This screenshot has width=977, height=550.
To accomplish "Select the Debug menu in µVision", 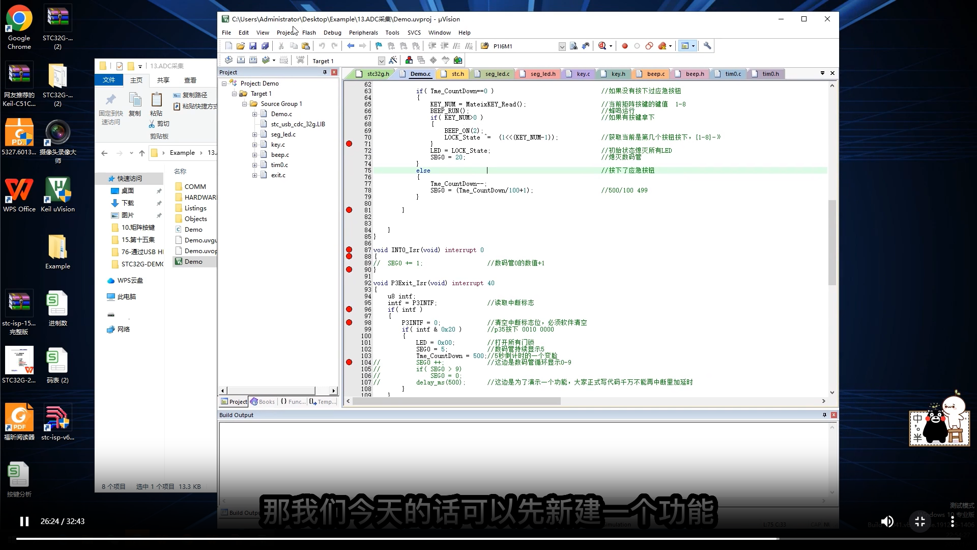I will (332, 32).
